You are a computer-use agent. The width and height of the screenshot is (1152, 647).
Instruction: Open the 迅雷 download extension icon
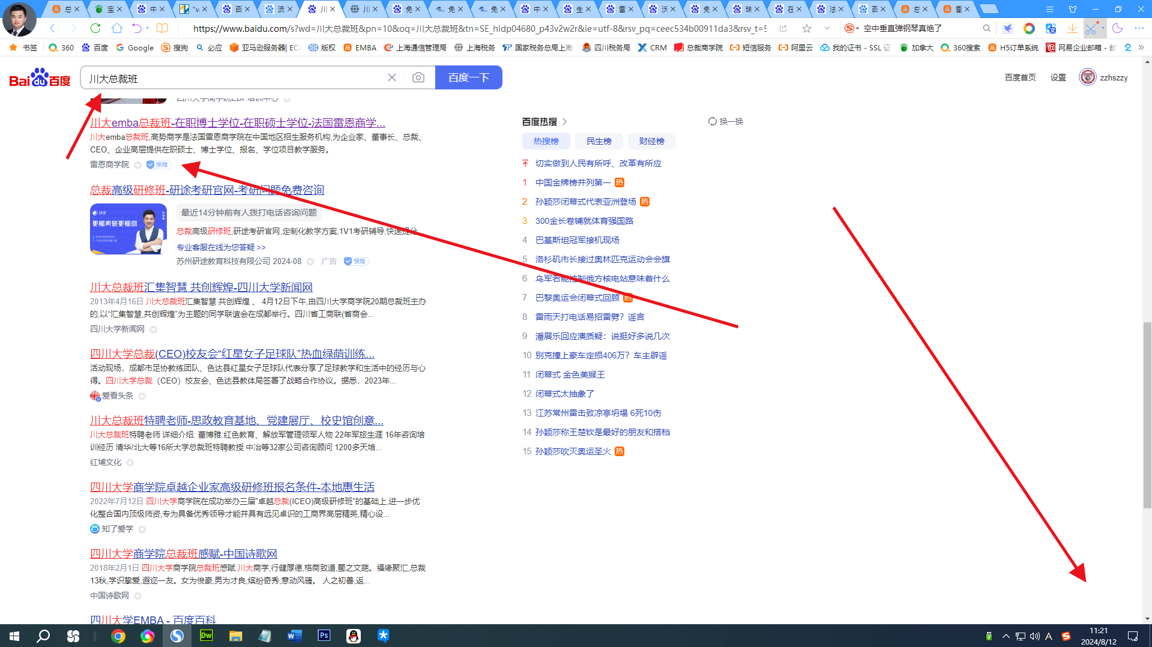coord(1007,28)
